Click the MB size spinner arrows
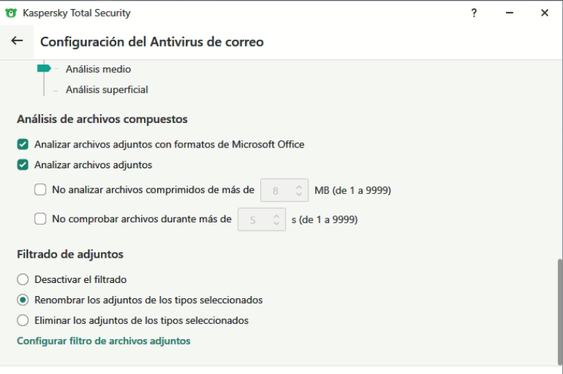563x374 pixels. pos(299,189)
